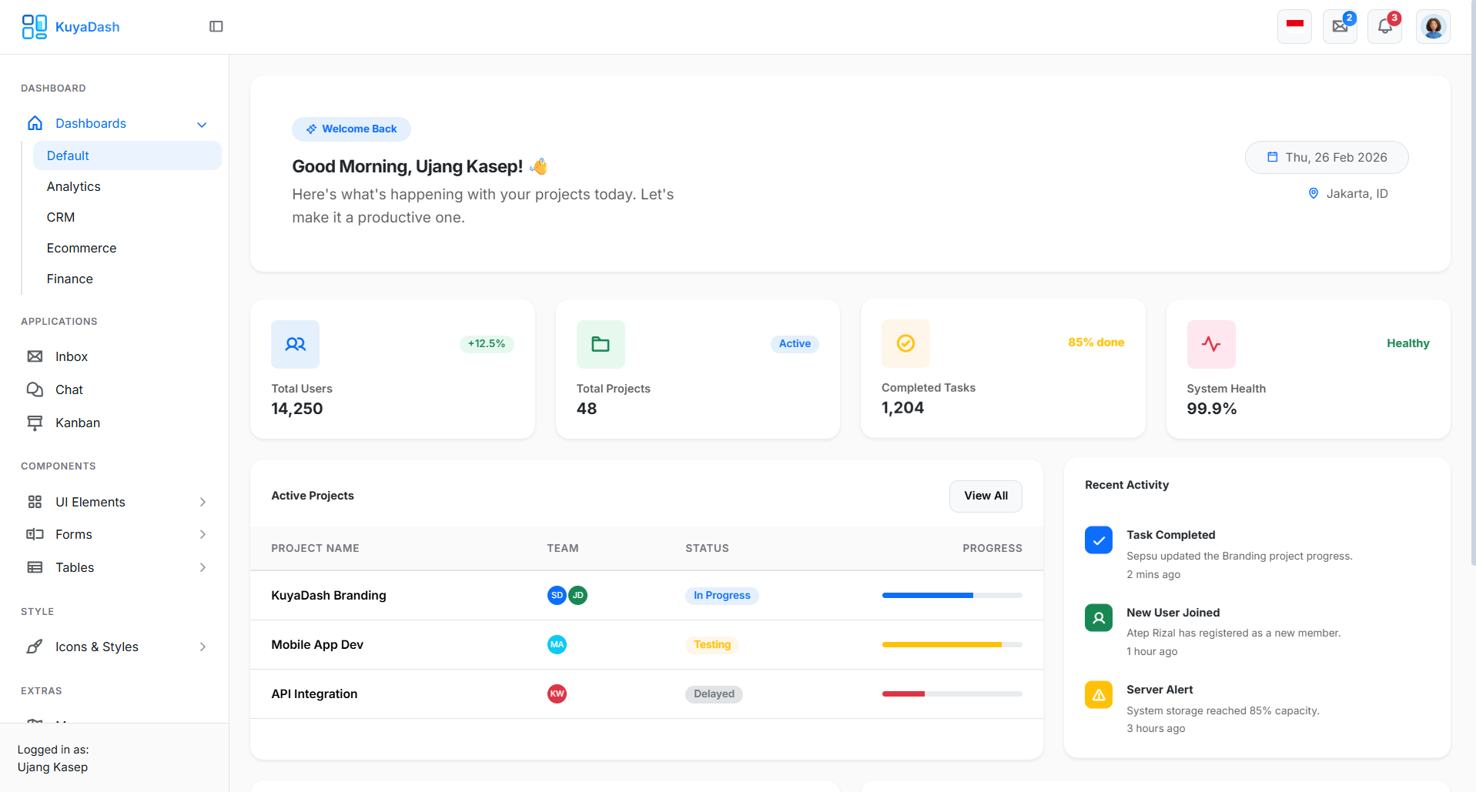Click API Integration progress bar
1476x792 pixels.
tap(952, 693)
